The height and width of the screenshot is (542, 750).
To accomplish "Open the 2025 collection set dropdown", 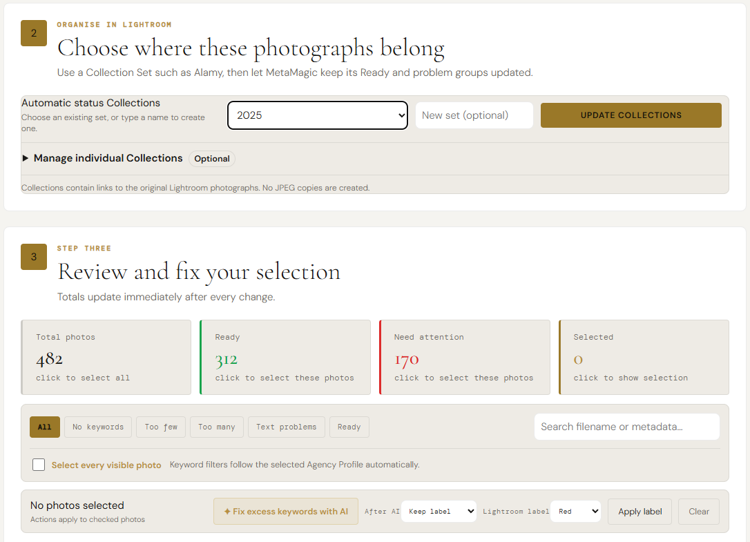I will click(x=318, y=115).
